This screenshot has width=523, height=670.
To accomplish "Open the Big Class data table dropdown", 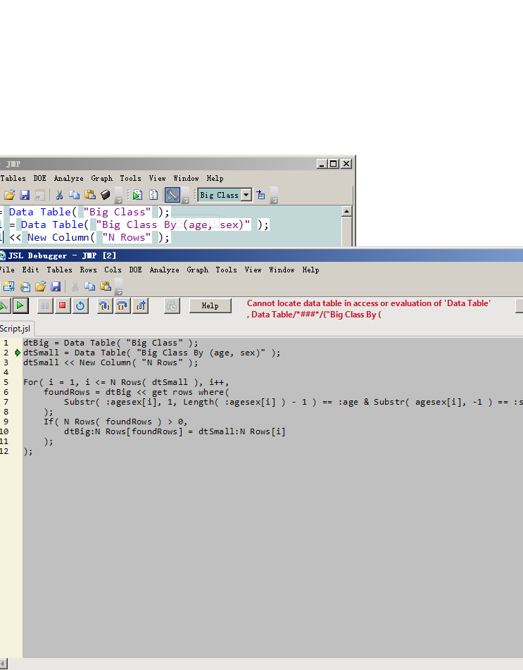I will (x=246, y=195).
